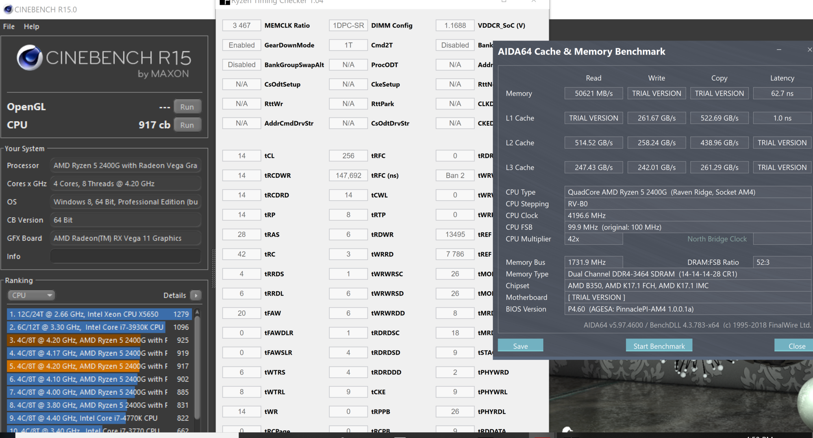Click the Cores x GHz value field
Viewport: 813px width, 438px height.
click(126, 183)
